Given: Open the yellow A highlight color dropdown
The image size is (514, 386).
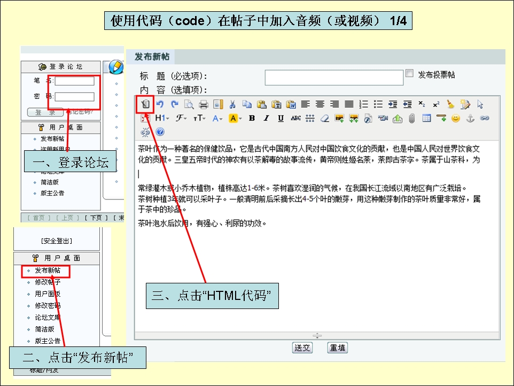Looking at the screenshot, I should tap(235, 118).
